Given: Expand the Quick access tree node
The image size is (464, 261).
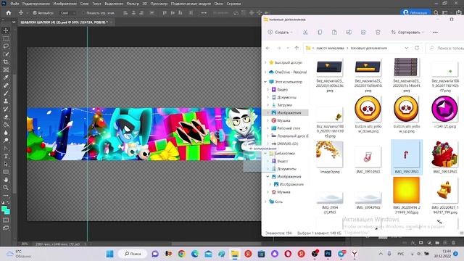Looking at the screenshot, I should click(266, 62).
